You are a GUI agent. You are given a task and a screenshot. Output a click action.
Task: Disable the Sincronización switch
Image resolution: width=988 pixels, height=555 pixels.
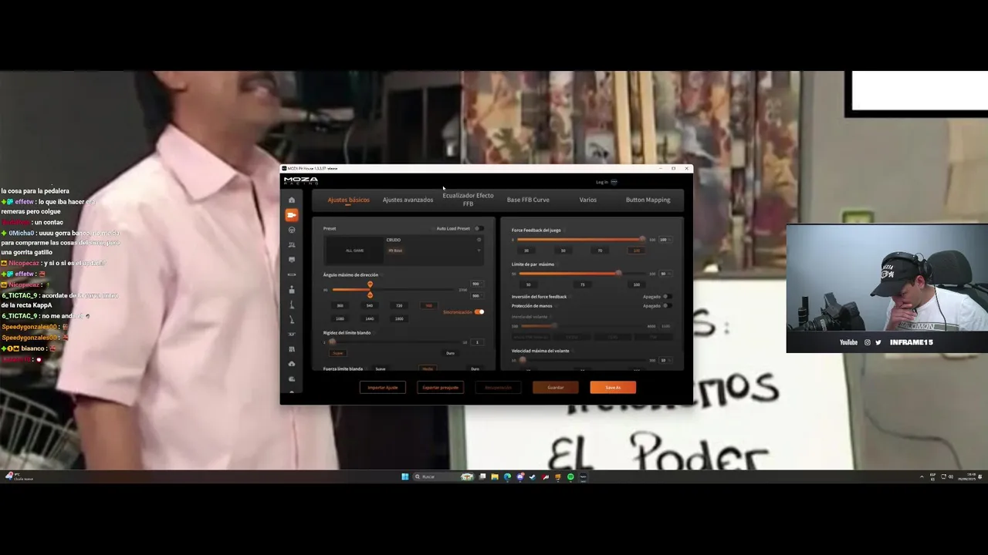point(479,311)
